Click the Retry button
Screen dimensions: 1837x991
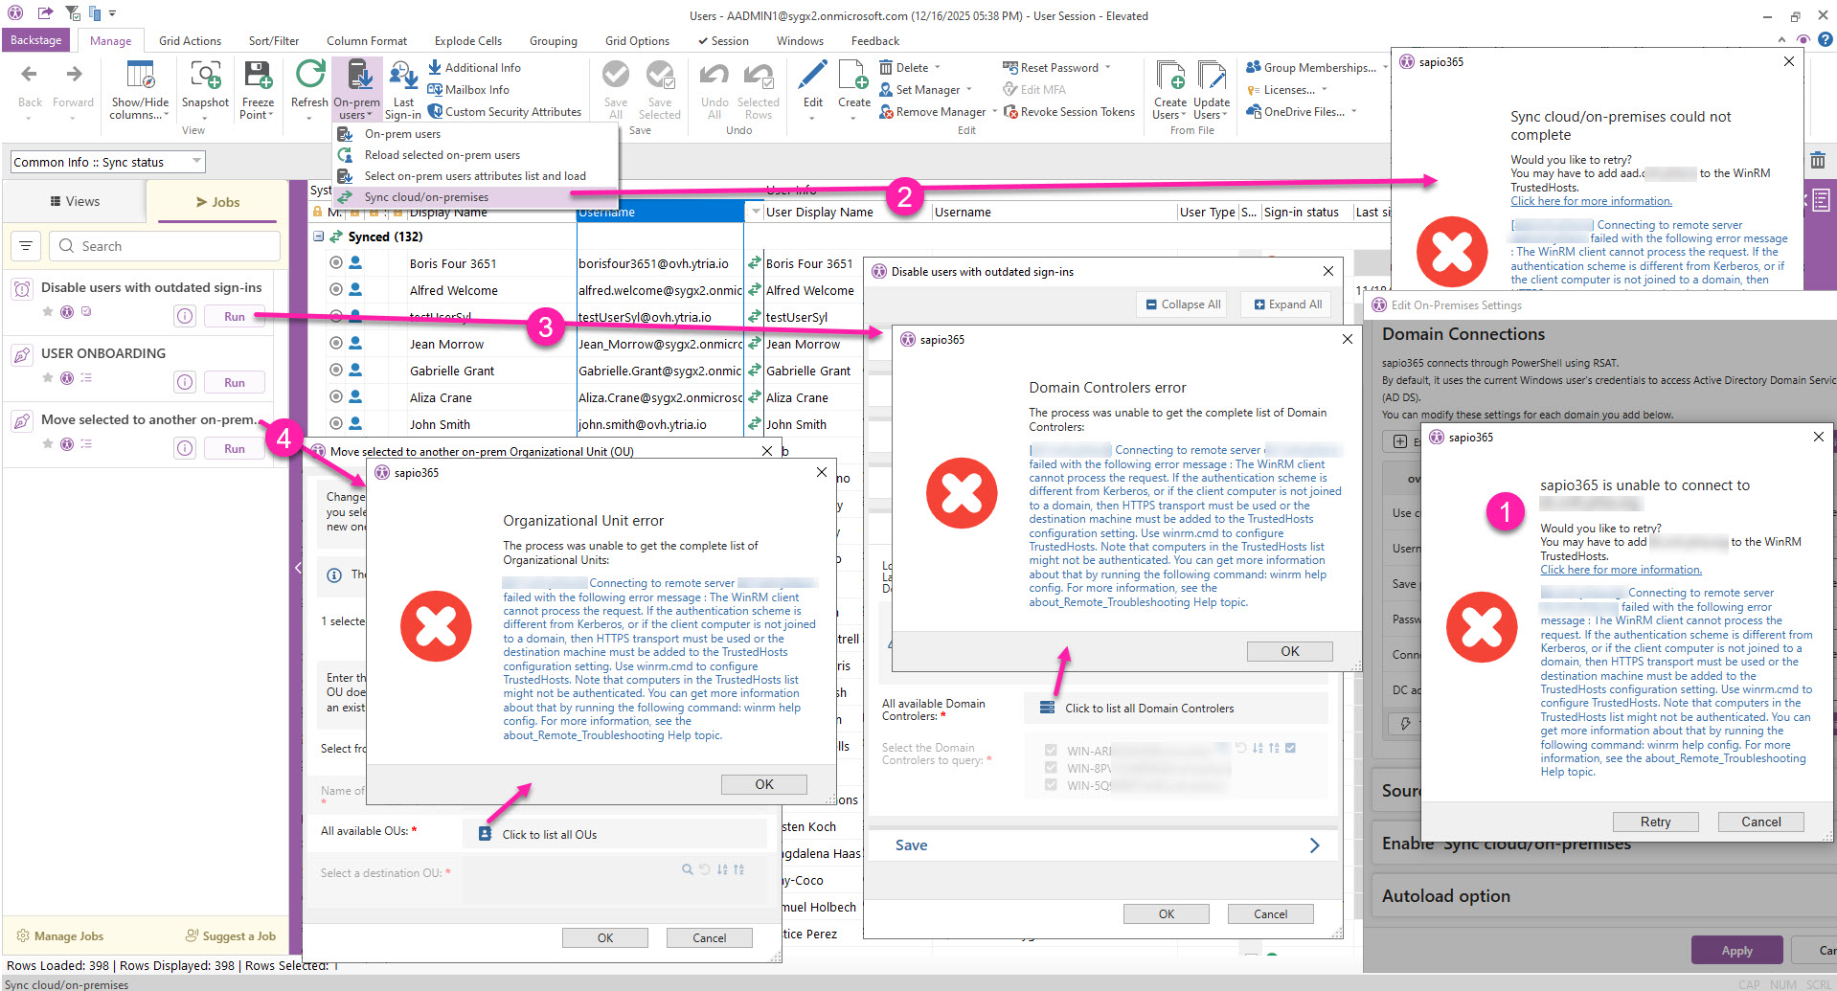pyautogui.click(x=1654, y=822)
